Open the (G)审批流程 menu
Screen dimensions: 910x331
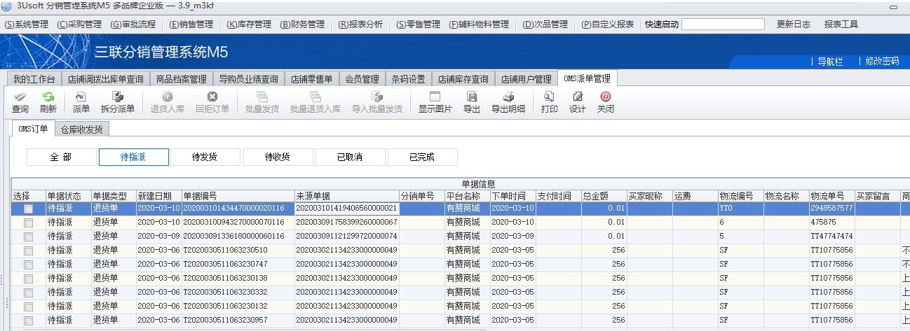click(x=133, y=24)
